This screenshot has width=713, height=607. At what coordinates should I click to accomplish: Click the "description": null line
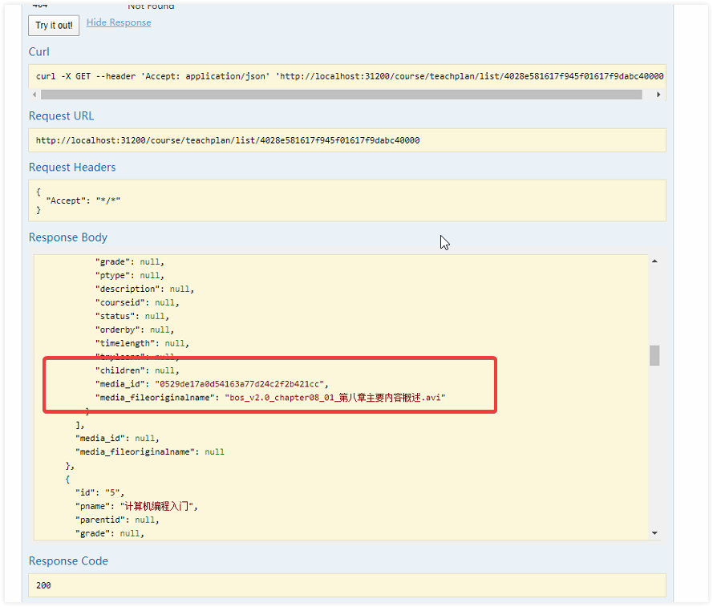(x=144, y=289)
